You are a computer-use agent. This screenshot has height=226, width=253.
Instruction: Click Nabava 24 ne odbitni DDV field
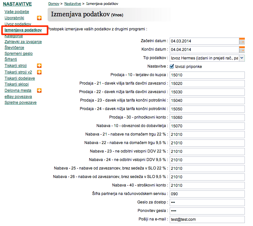207,160
